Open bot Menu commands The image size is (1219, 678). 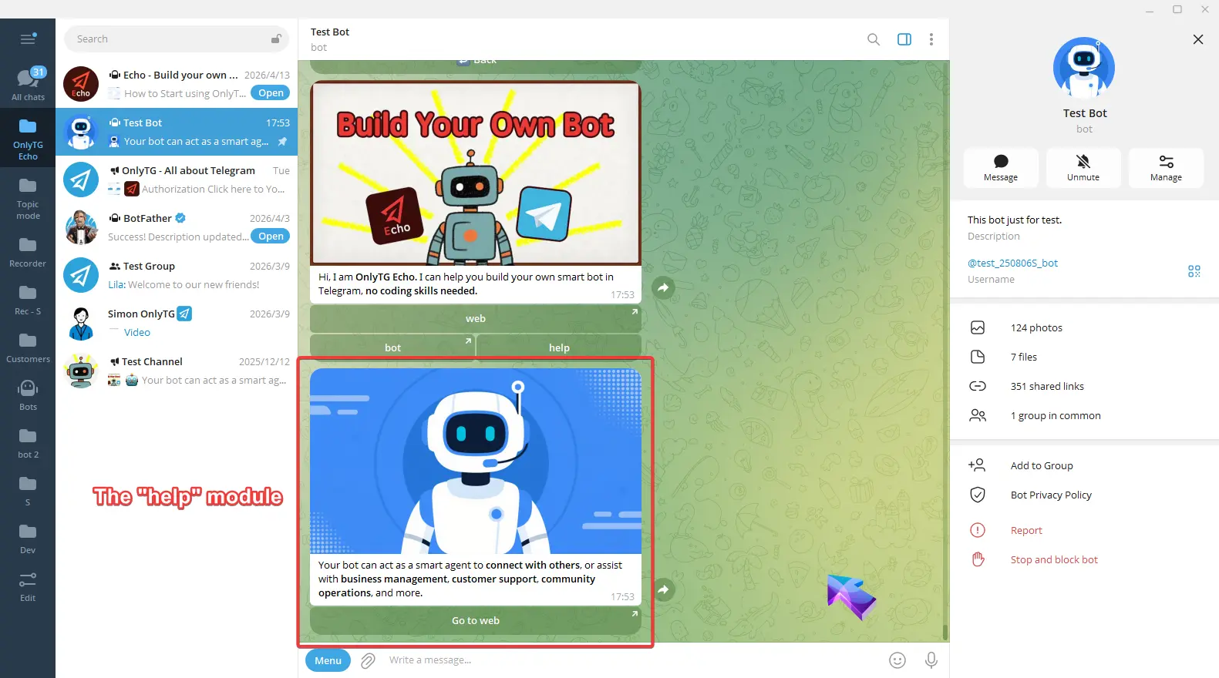pyautogui.click(x=328, y=660)
